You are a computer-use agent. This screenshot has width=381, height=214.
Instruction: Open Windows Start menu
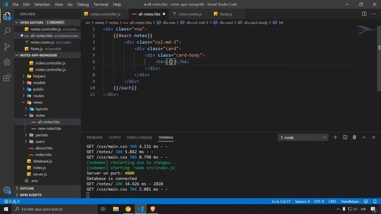point(6,209)
